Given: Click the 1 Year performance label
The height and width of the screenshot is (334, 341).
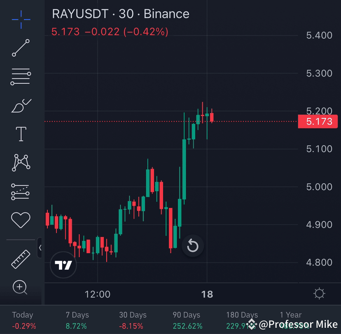Looking at the screenshot, I should click(x=290, y=315).
